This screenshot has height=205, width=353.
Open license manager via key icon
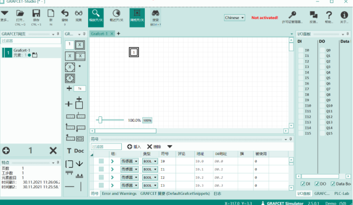[x=292, y=15]
